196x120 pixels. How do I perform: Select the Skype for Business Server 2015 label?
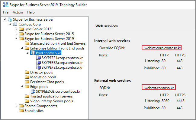pos(49,34)
